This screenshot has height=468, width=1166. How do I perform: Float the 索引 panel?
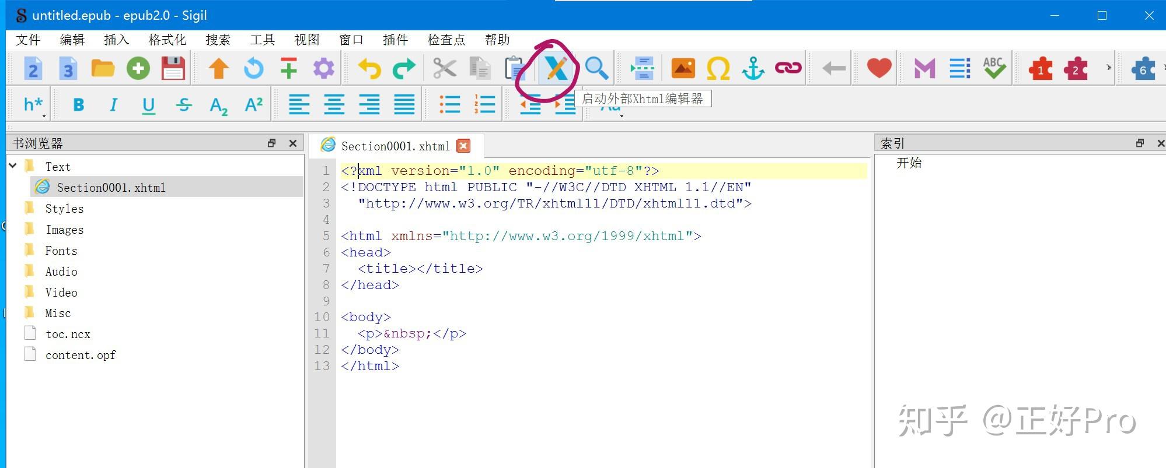coord(1140,143)
